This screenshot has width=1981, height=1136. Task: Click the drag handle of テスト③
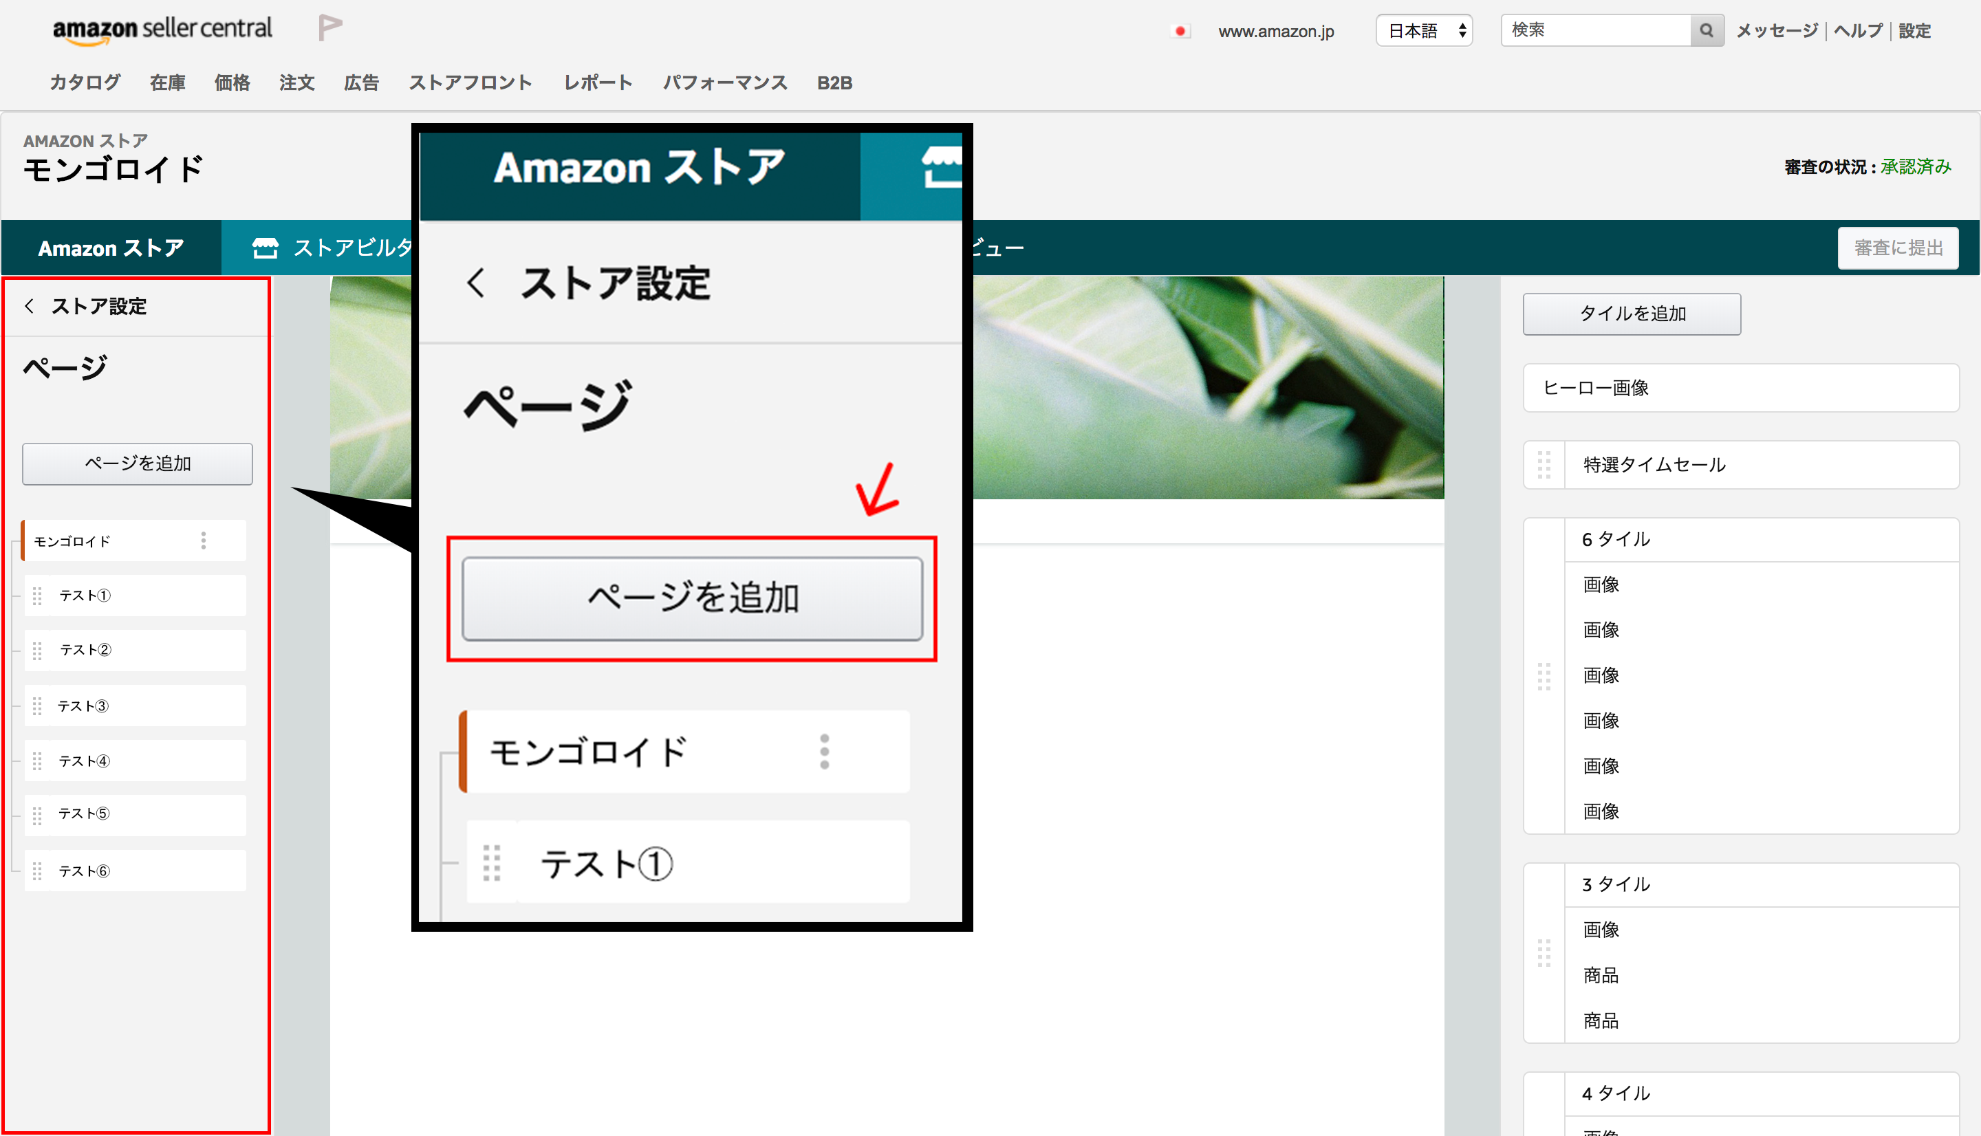click(x=36, y=706)
